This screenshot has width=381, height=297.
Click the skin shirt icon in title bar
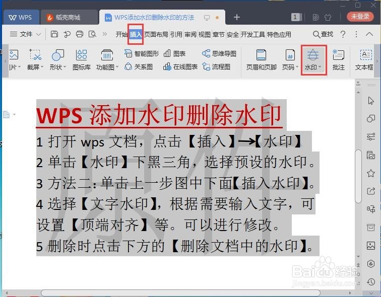(x=328, y=17)
